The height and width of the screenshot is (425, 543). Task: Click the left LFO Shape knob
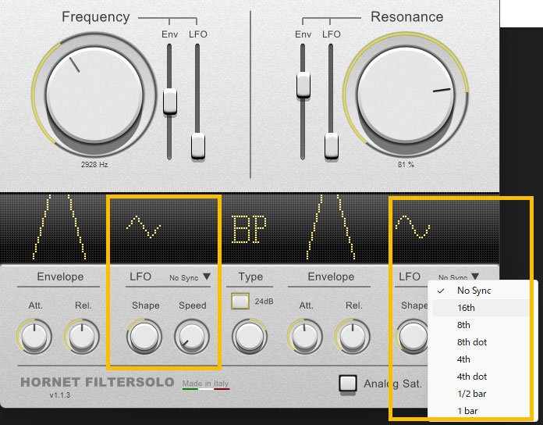(x=144, y=336)
